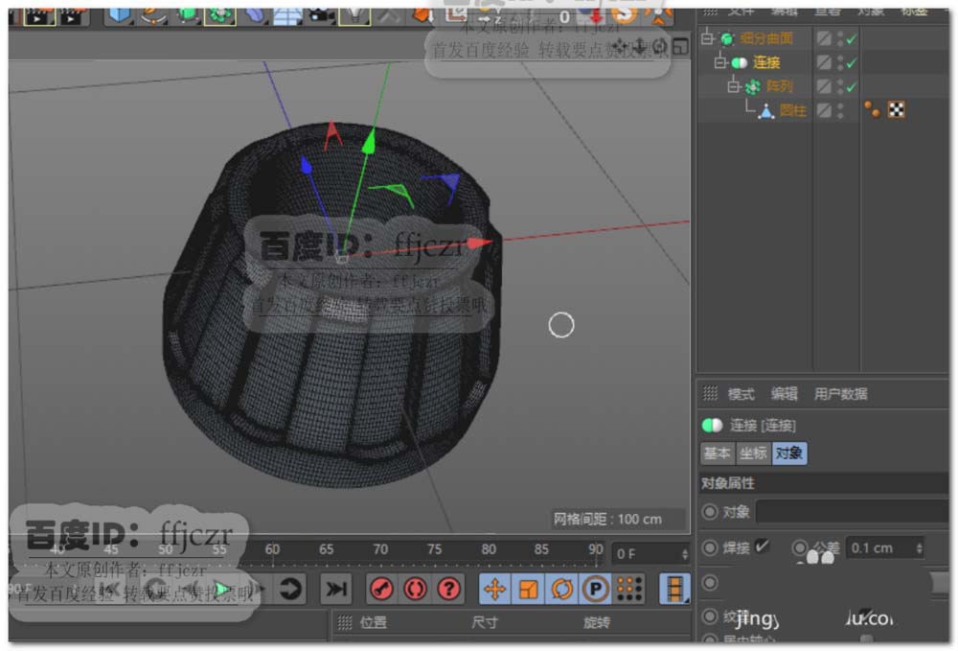Open the object manager 查看 menu
Screen dimensions: 958x651
click(x=828, y=12)
